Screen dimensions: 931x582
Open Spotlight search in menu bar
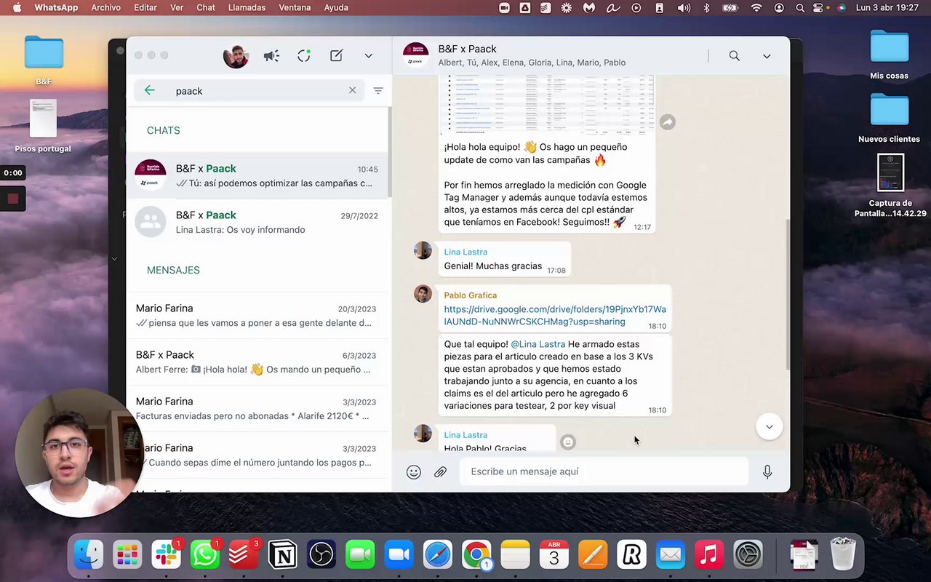pyautogui.click(x=800, y=7)
